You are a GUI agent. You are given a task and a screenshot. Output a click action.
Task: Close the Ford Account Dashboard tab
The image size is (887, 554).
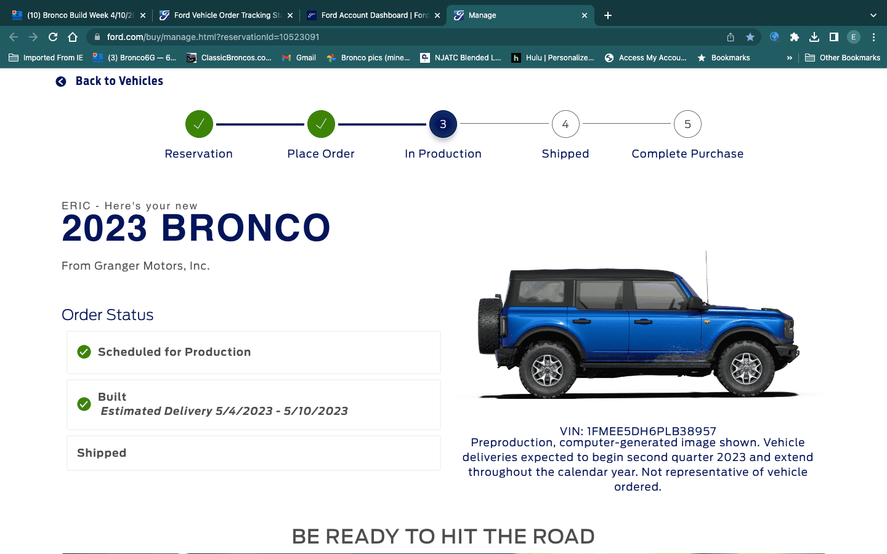(437, 15)
